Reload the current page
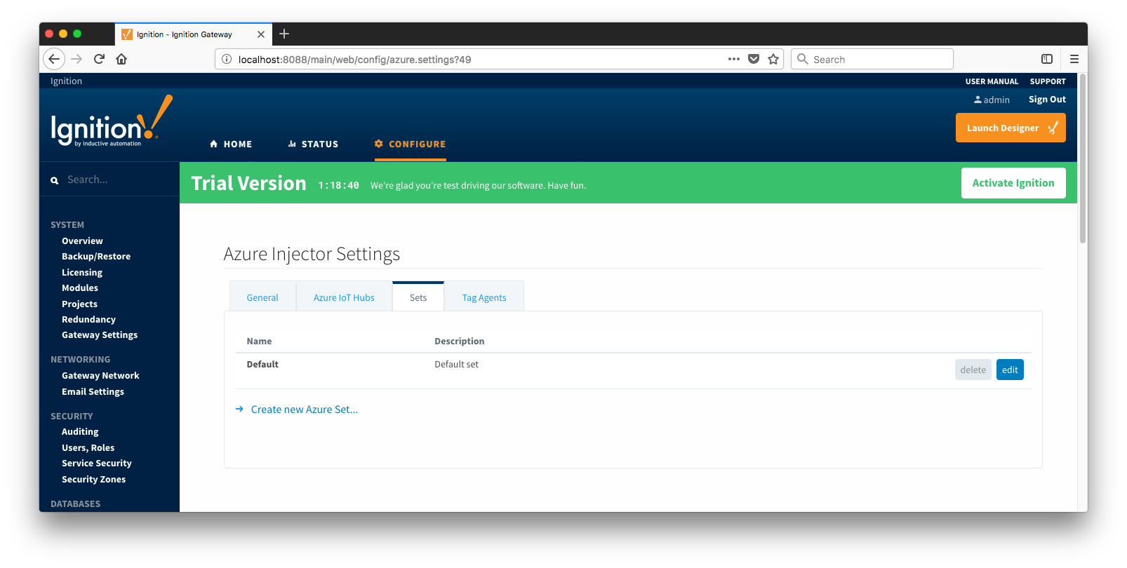 pyautogui.click(x=99, y=59)
